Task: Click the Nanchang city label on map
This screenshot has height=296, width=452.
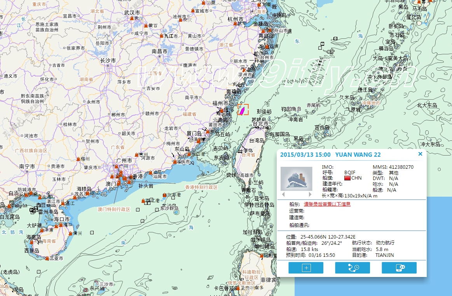Action: click(x=160, y=51)
